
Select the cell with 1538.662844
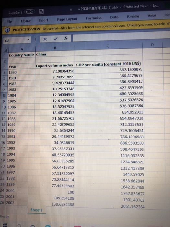tap(109, 181)
